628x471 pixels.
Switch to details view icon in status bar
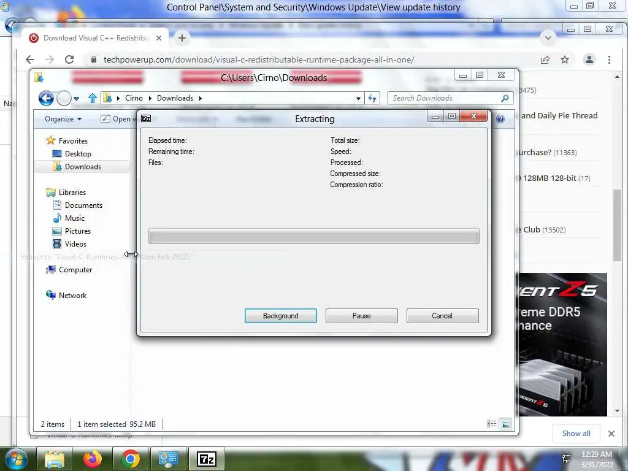pyautogui.click(x=491, y=424)
